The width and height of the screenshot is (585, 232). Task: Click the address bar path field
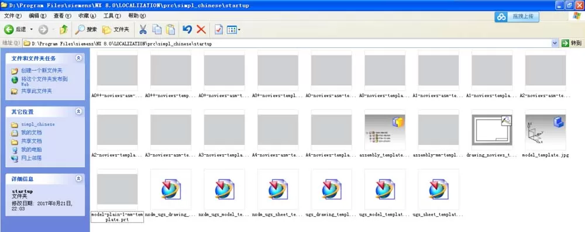[287, 44]
